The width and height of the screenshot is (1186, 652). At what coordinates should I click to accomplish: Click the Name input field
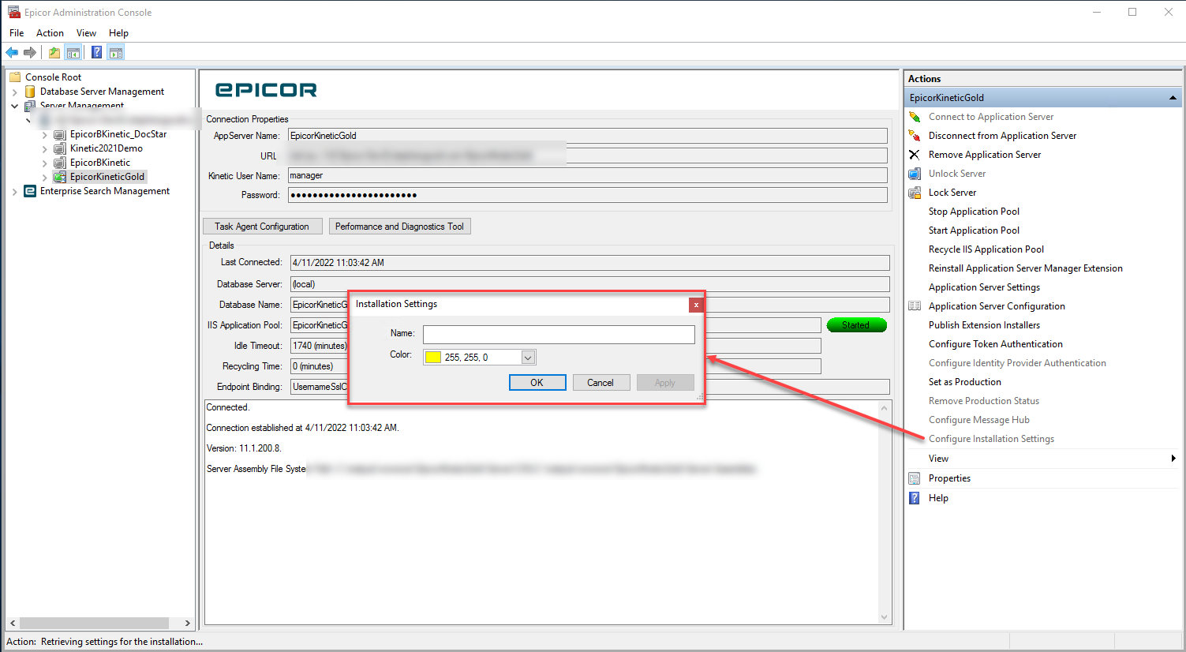[x=559, y=335]
